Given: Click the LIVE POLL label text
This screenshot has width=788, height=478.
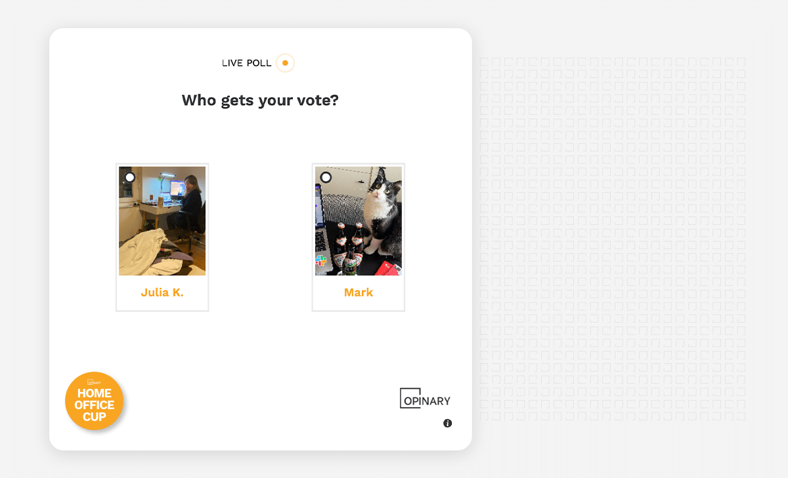Looking at the screenshot, I should (247, 64).
